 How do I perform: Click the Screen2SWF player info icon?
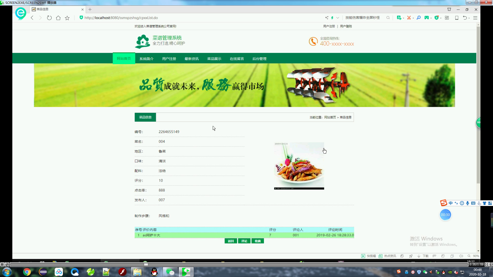point(491,264)
